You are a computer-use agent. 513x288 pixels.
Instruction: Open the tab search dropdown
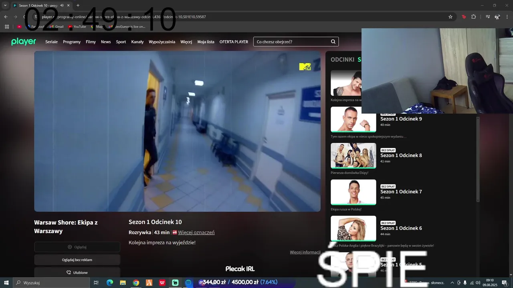coord(5,5)
